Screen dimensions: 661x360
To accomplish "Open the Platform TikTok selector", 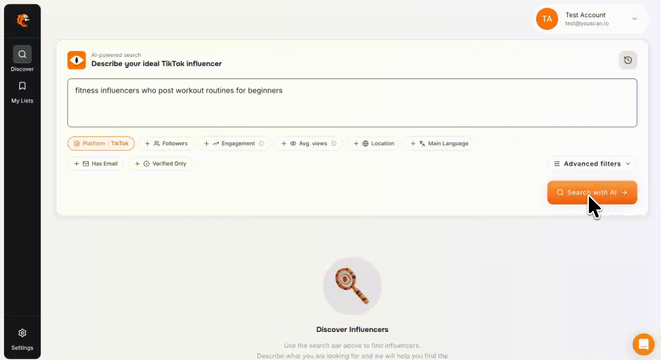I will pos(101,143).
